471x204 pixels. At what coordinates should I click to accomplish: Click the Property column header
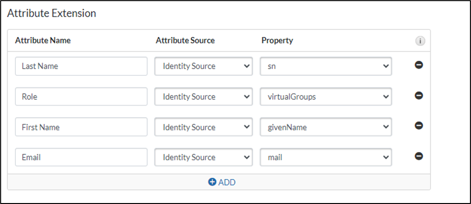click(277, 41)
